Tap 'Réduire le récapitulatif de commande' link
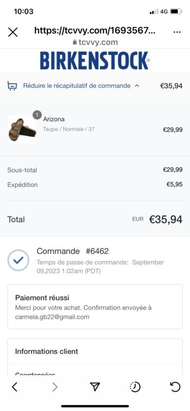The width and height of the screenshot is (190, 411). tap(77, 86)
